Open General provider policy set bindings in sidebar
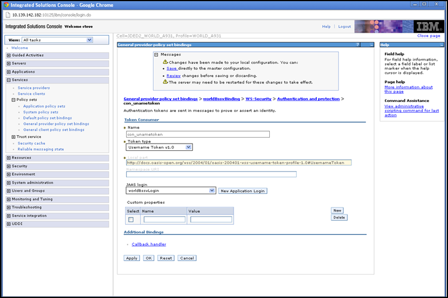 56,124
